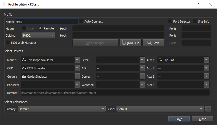Viewport: 217px width, 125px height.
Task: Click the Save button
Action: pos(179,119)
